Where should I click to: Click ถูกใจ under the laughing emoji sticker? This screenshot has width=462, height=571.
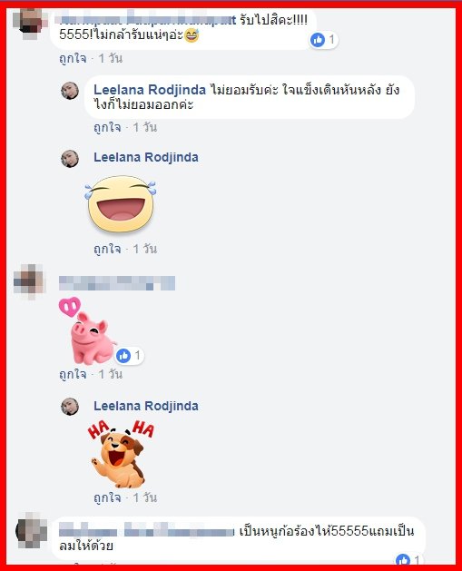107,249
